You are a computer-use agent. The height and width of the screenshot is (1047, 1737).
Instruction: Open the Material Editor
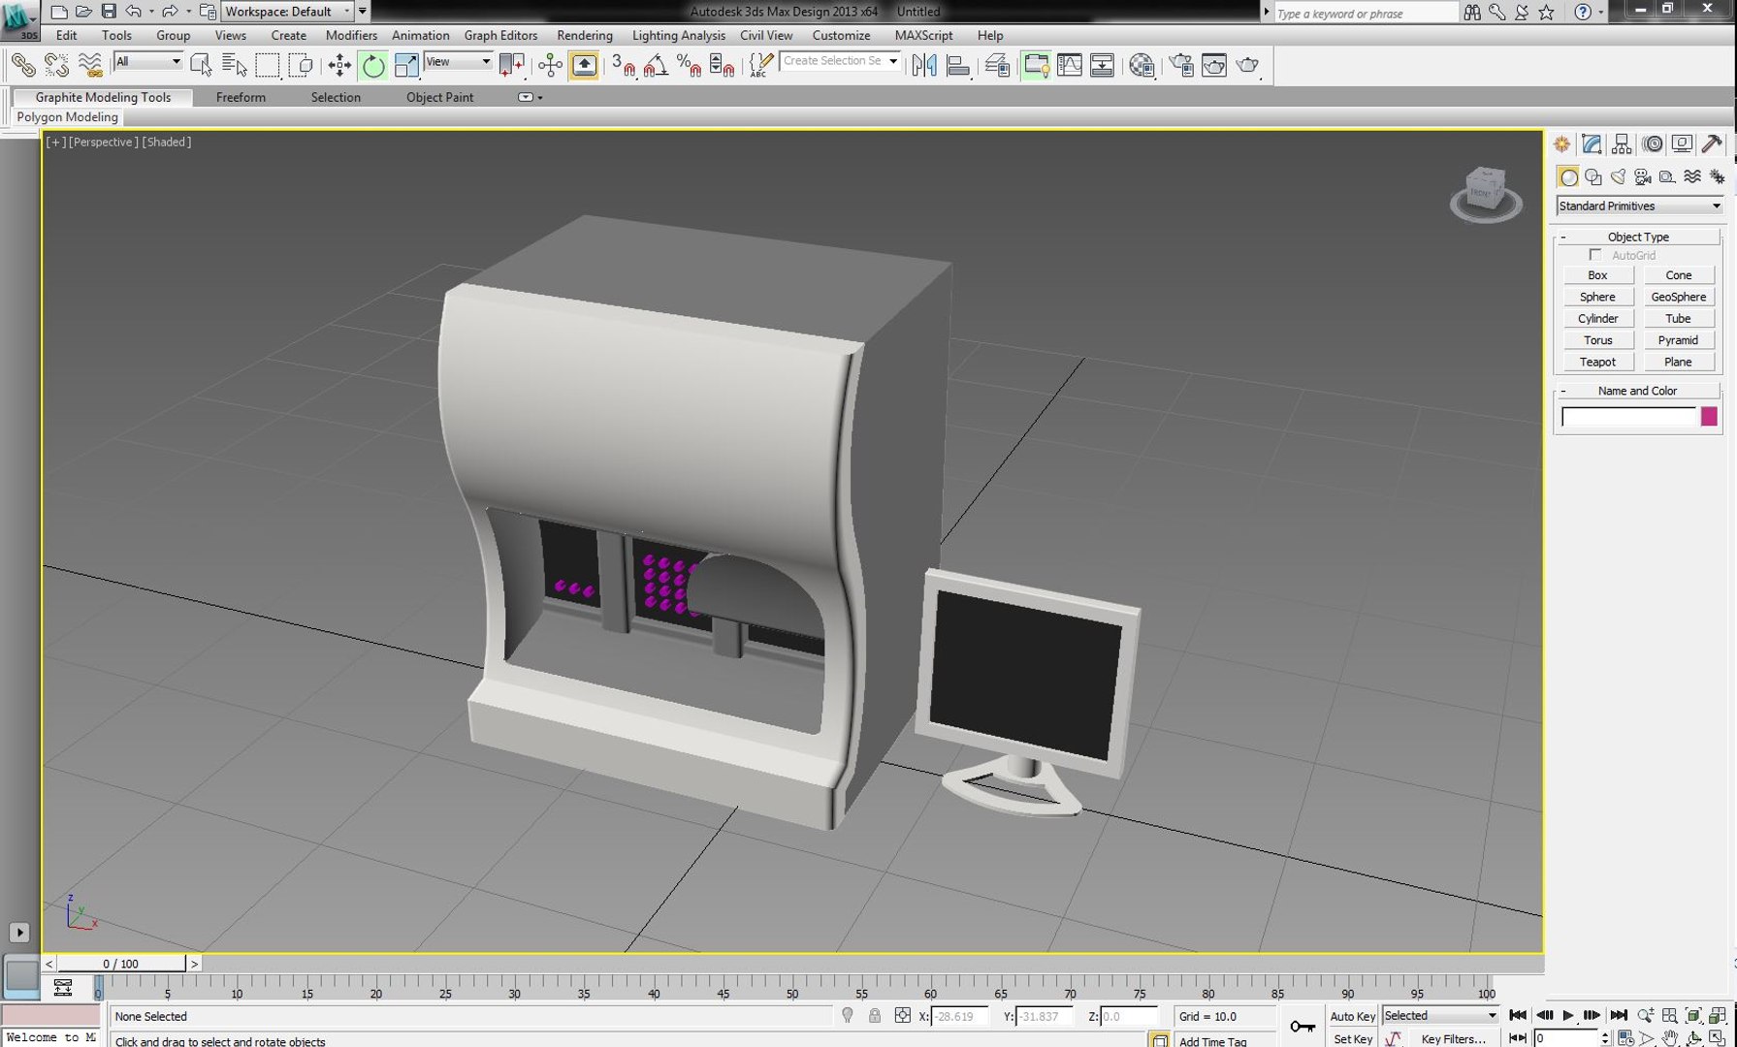pos(1142,65)
